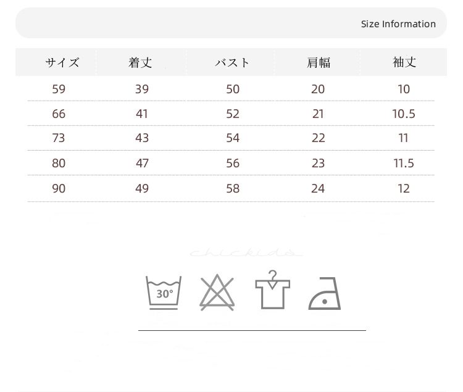Click bust value 58
This screenshot has height=392, width=463.
[233, 188]
